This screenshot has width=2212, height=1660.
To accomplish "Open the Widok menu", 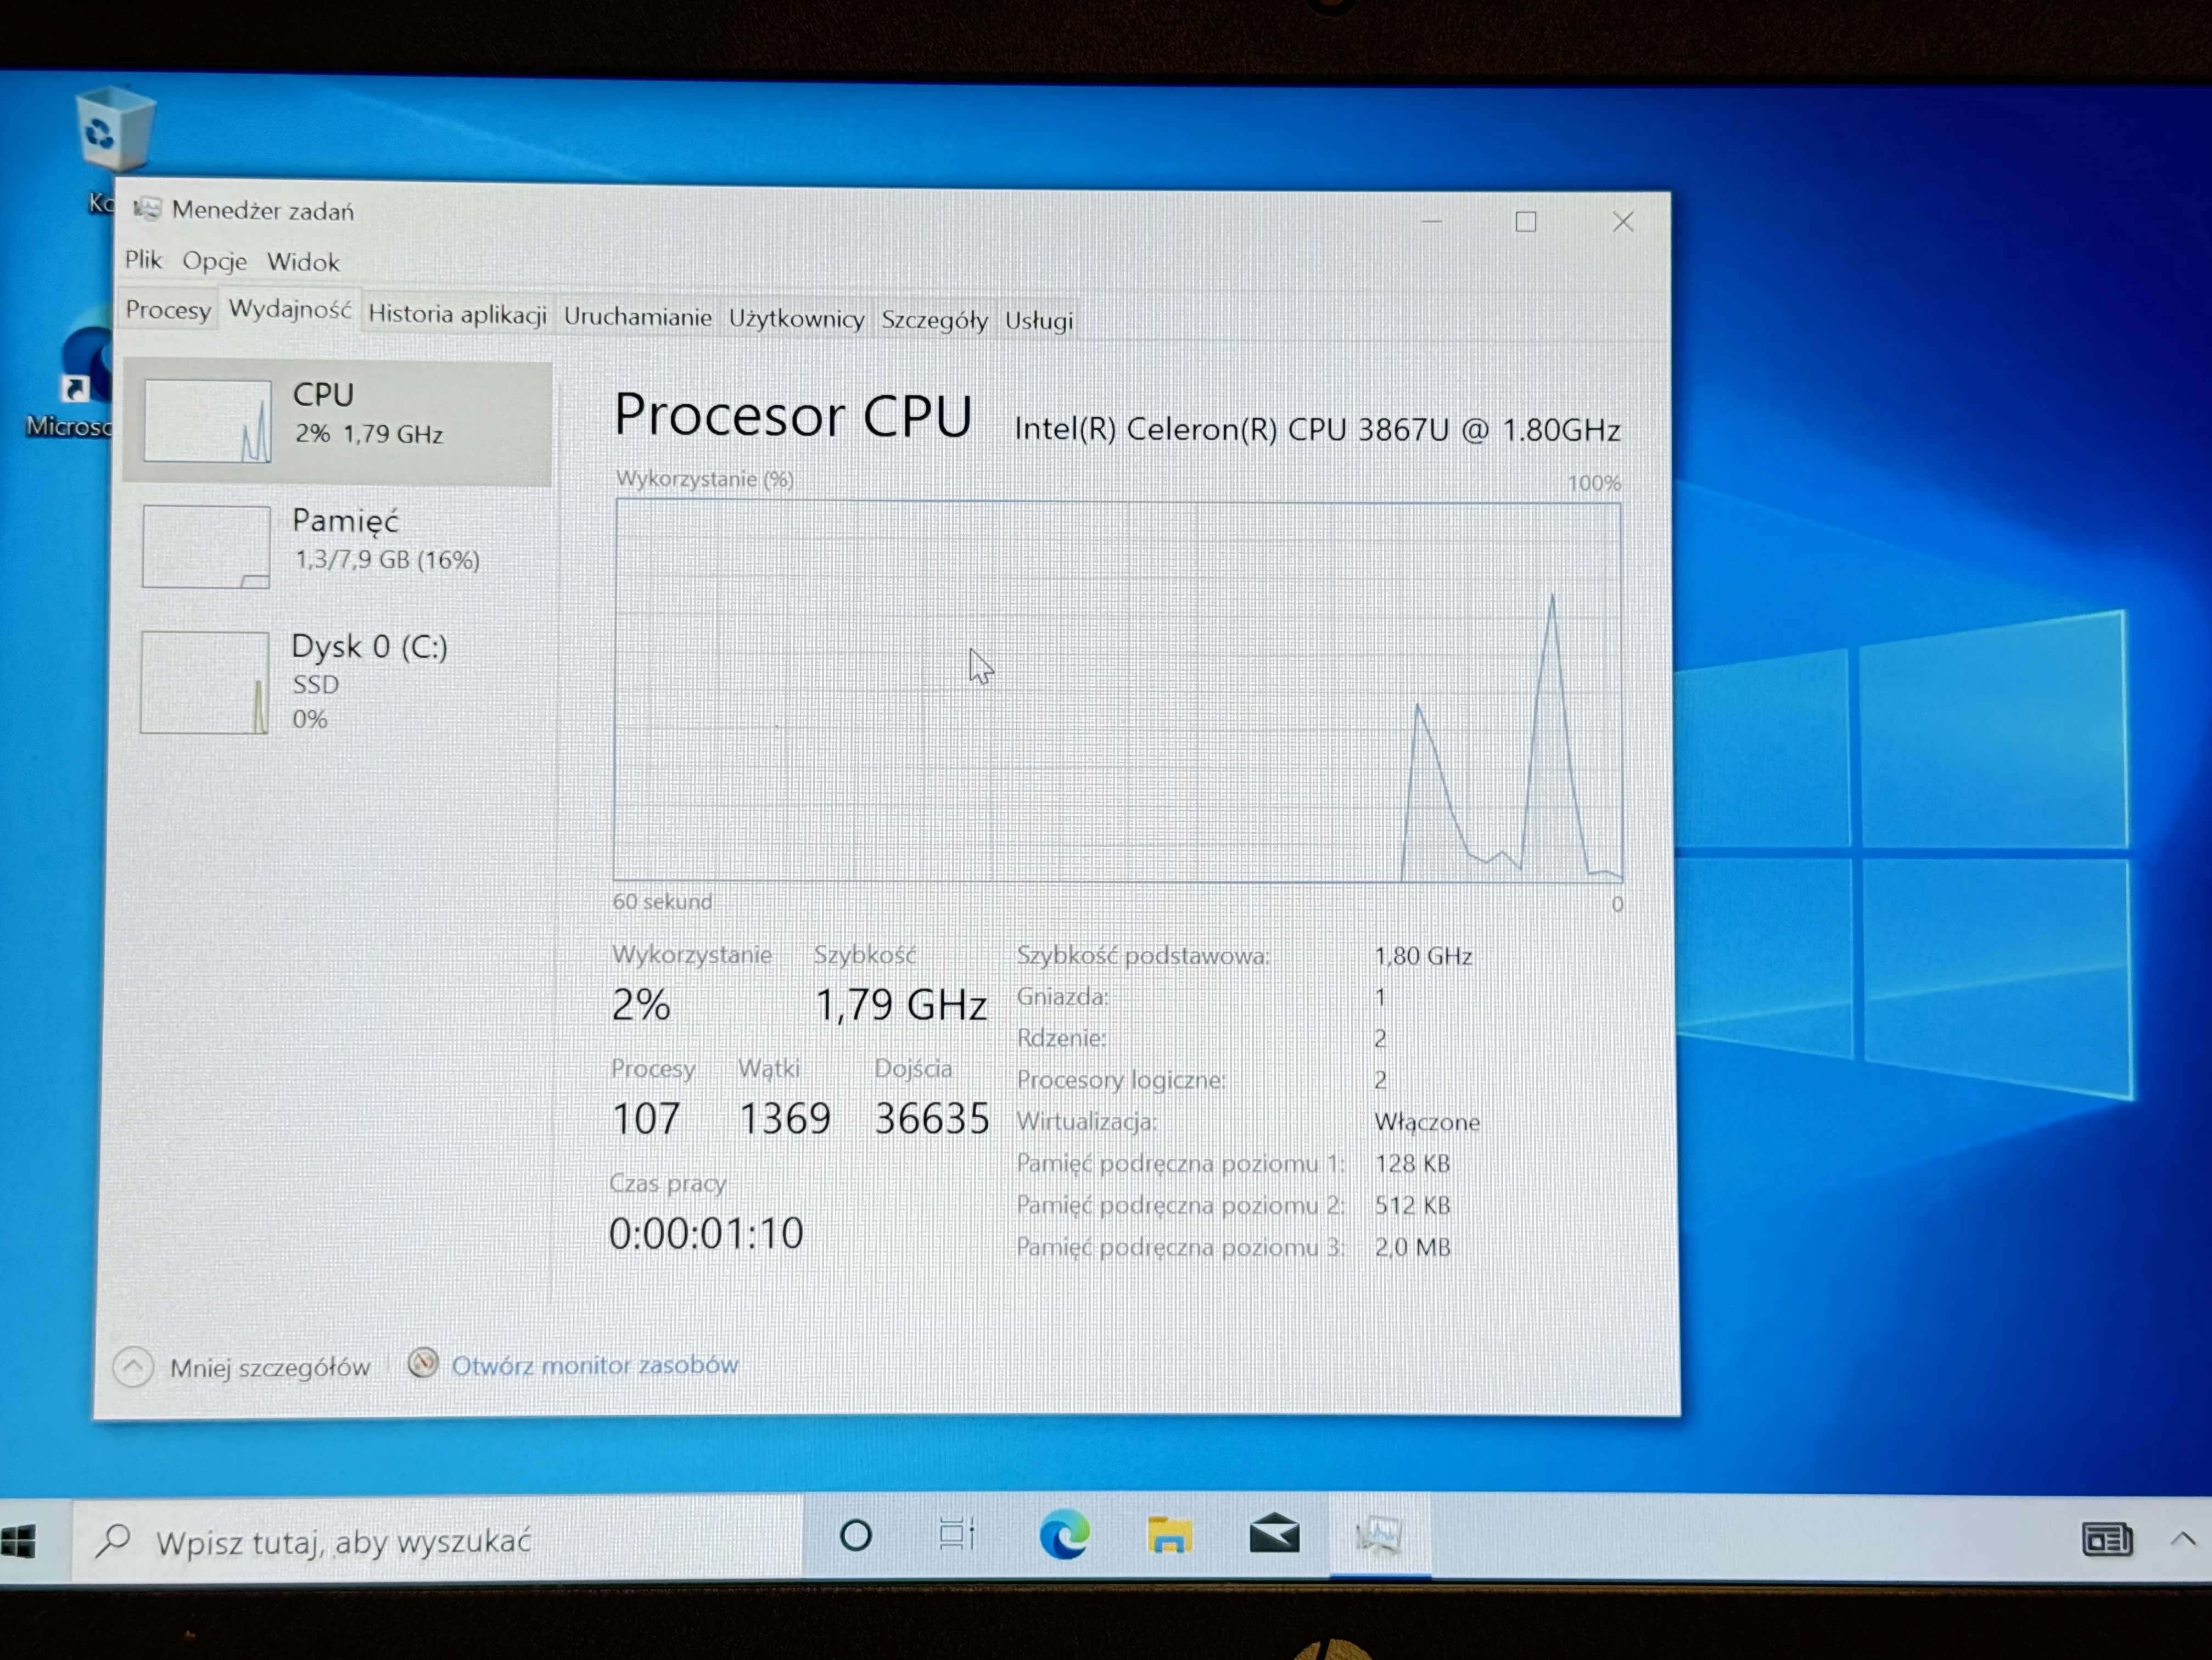I will (303, 262).
